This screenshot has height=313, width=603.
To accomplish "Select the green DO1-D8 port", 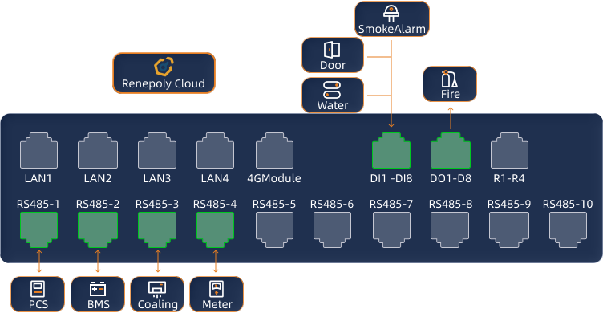I will pyautogui.click(x=451, y=151).
